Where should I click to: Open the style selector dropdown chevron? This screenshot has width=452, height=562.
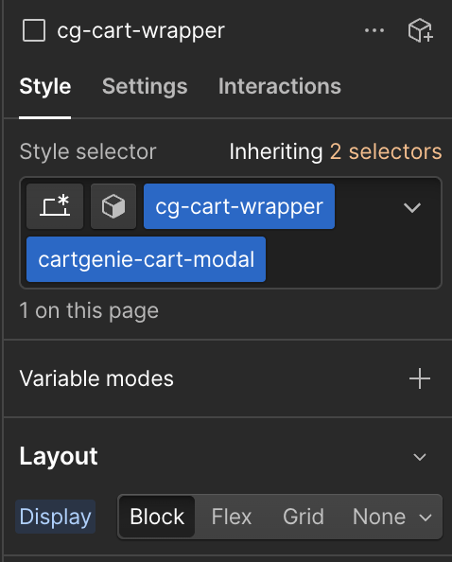coord(412,207)
